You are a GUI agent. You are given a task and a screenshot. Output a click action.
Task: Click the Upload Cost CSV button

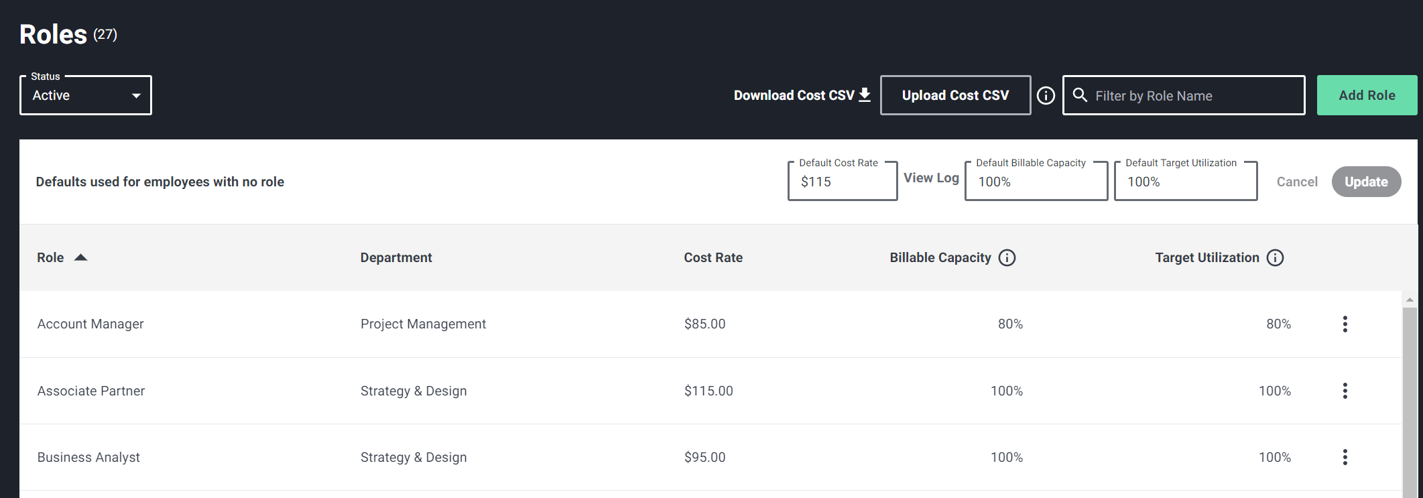tap(954, 96)
